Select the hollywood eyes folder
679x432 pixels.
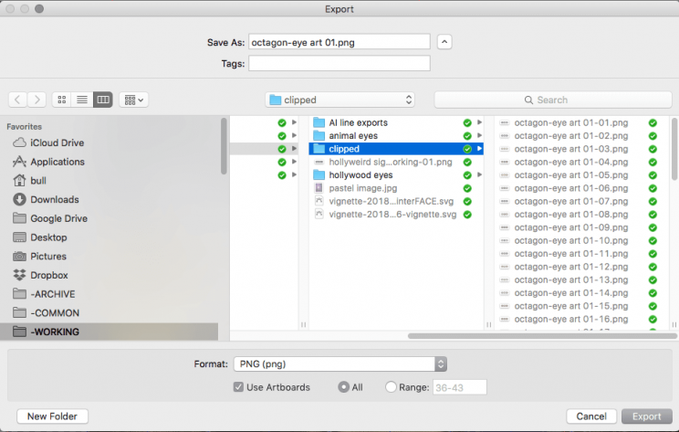point(360,174)
